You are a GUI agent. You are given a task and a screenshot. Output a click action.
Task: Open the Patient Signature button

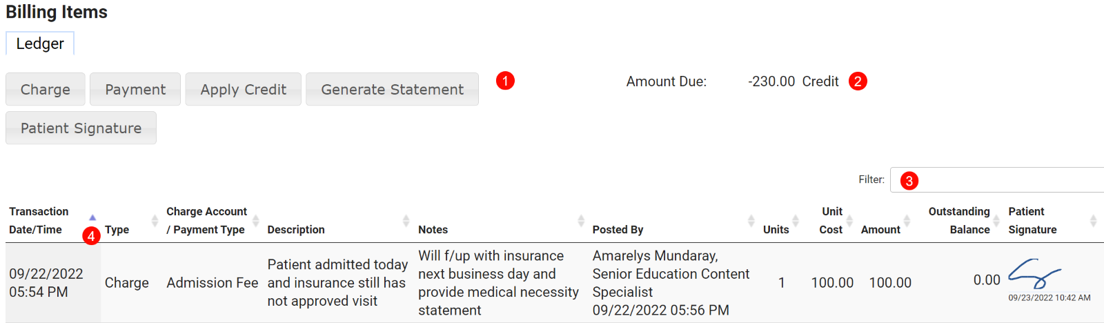coord(81,128)
